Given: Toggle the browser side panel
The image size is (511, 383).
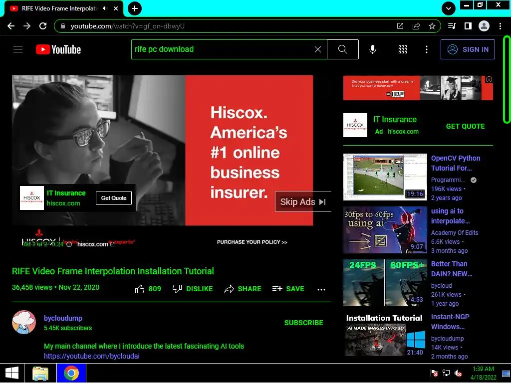Looking at the screenshot, I should (x=468, y=26).
